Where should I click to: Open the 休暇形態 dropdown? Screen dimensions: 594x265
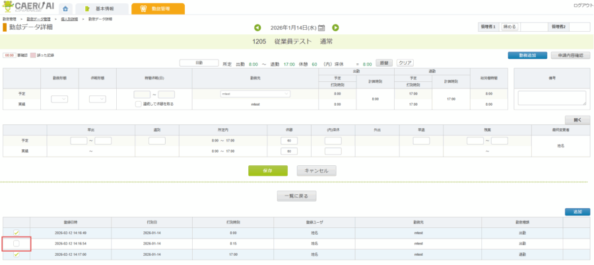coord(98,99)
